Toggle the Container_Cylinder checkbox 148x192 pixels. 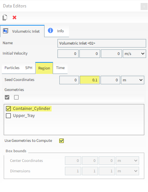pyautogui.click(x=9, y=108)
